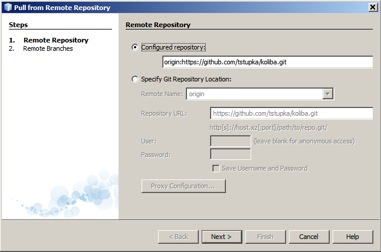Toggle the Save Username and Password checkbox
The height and width of the screenshot is (252, 381).
[216, 168]
